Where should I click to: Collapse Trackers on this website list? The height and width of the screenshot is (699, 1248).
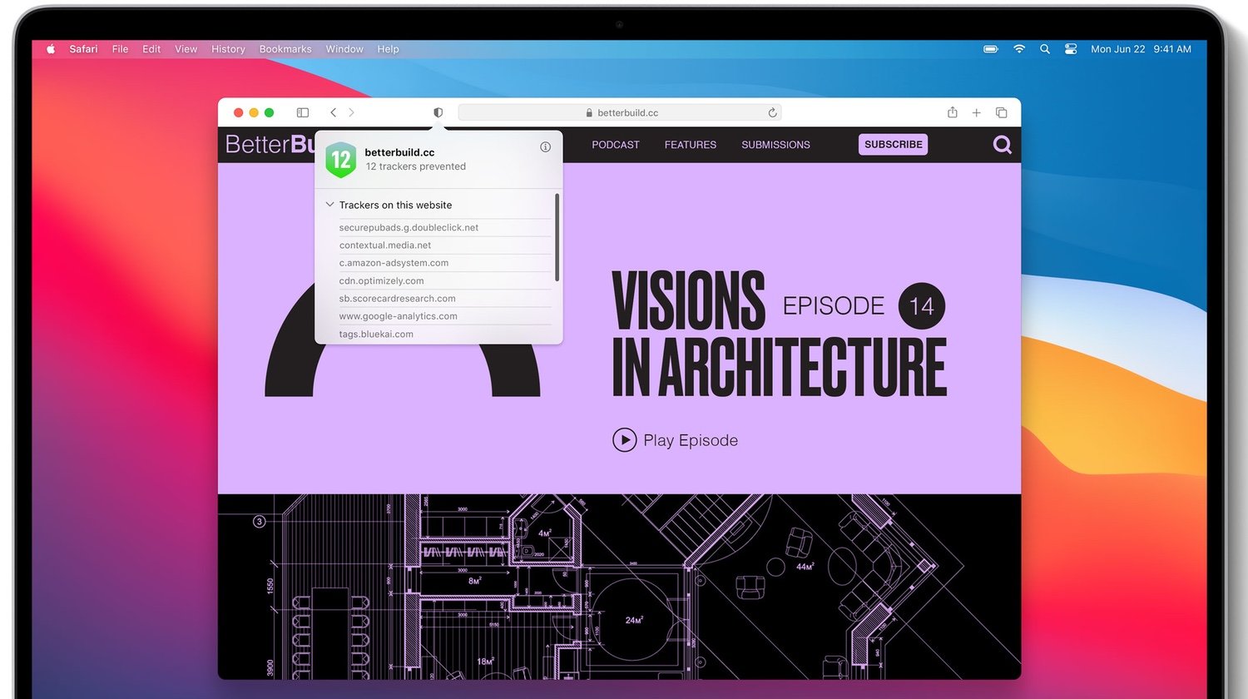(x=330, y=205)
